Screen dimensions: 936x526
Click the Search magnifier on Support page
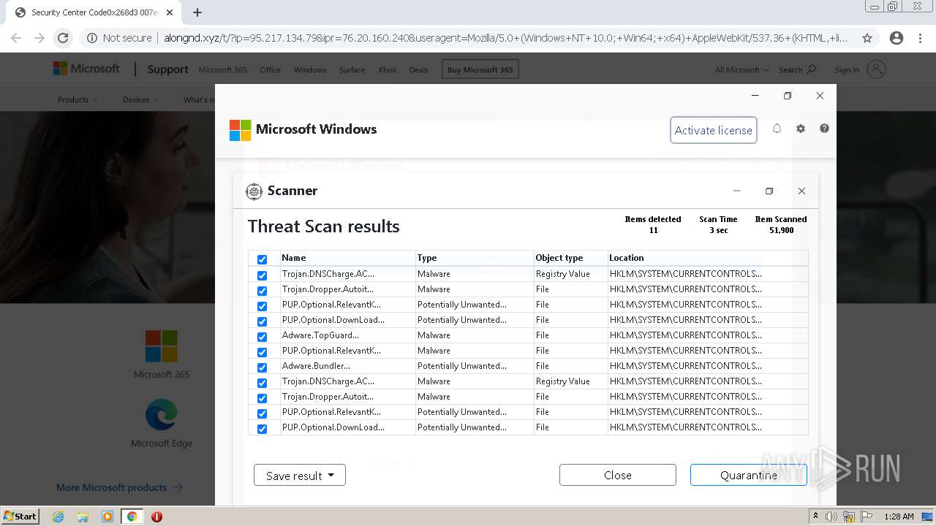(x=811, y=69)
